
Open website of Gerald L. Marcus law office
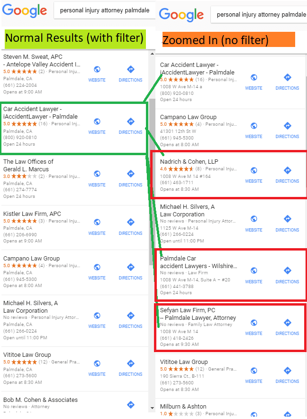click(97, 178)
